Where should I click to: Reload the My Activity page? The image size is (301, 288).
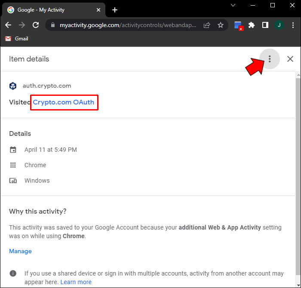coord(36,25)
